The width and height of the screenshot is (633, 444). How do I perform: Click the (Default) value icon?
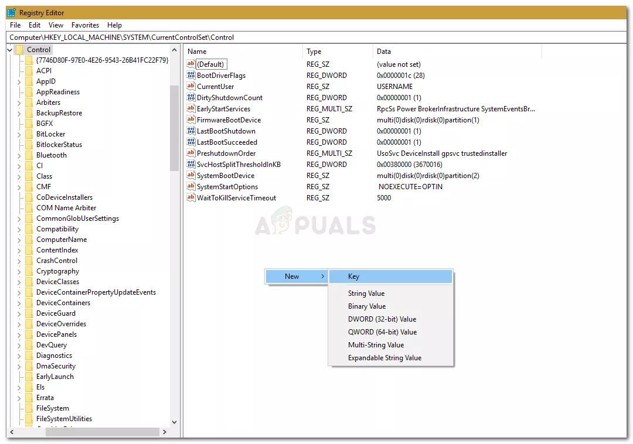pyautogui.click(x=191, y=64)
